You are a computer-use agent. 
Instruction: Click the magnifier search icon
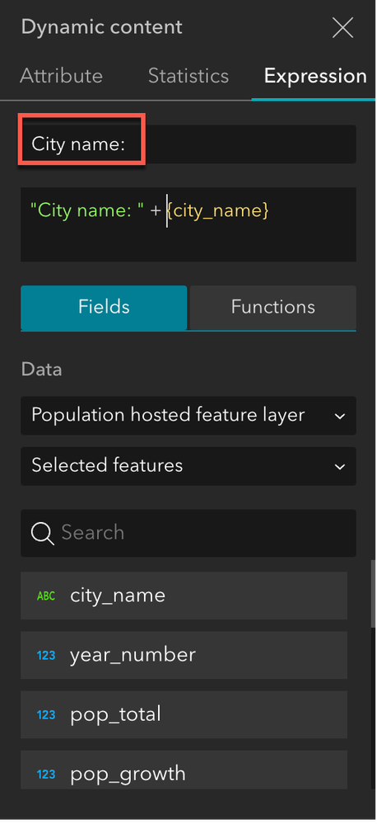(x=43, y=534)
